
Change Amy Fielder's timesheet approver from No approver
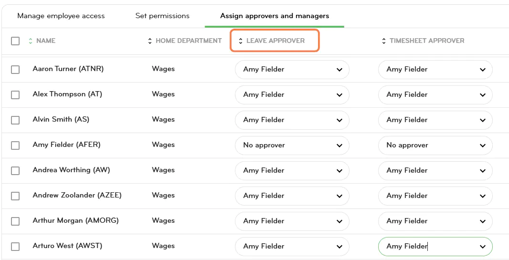(435, 145)
